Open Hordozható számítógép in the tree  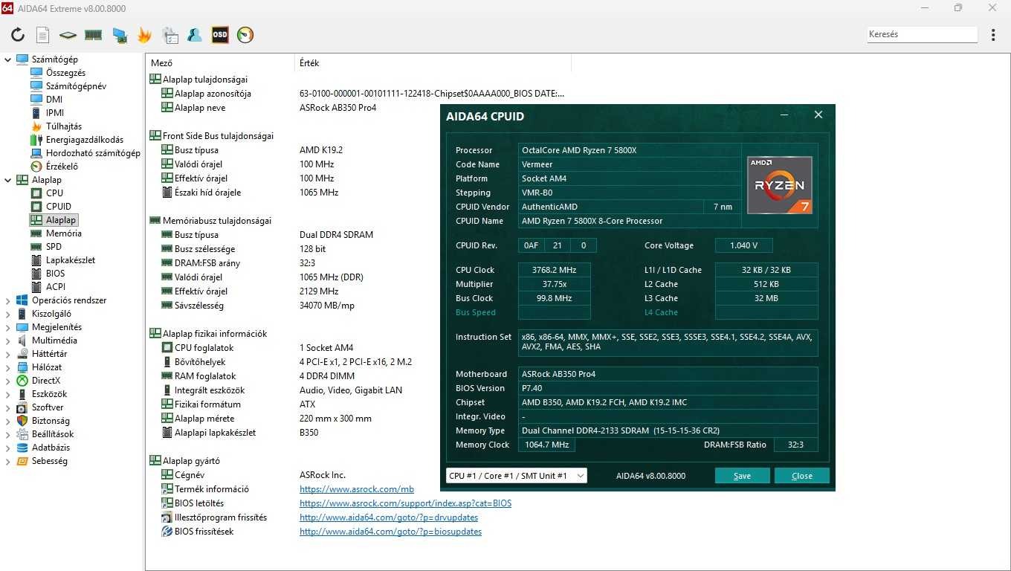click(93, 153)
